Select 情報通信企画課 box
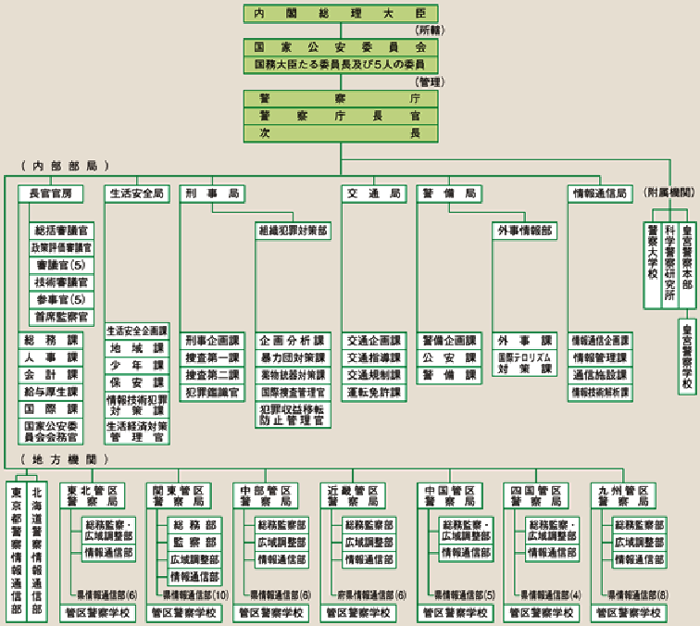The width and height of the screenshot is (700, 626). pos(600,341)
